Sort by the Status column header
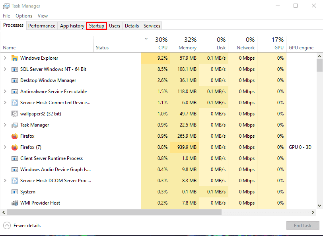 [x=117, y=44]
